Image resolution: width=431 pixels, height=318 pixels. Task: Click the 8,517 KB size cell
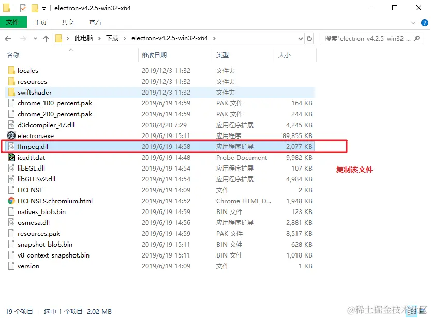(299, 233)
